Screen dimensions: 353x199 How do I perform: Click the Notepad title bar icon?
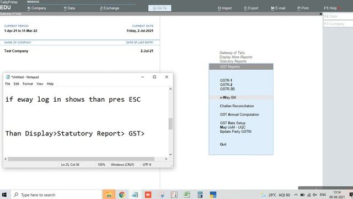(x=8, y=77)
